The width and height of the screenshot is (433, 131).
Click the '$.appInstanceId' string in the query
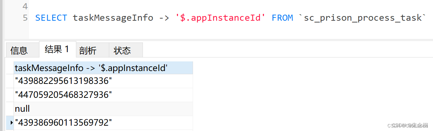click(x=221, y=18)
